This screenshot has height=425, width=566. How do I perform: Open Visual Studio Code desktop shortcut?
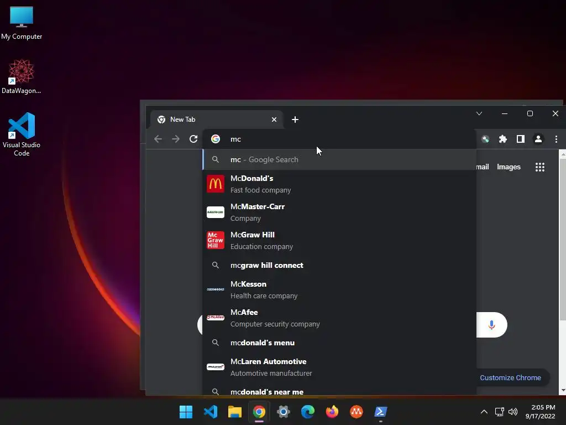[22, 134]
